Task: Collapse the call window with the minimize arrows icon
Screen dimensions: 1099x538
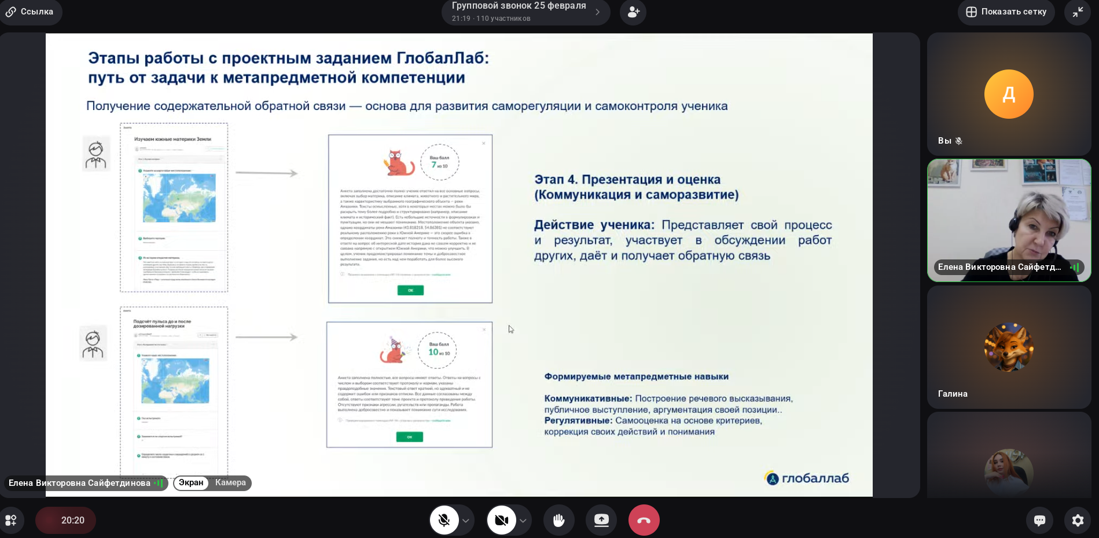Action: coord(1077,12)
